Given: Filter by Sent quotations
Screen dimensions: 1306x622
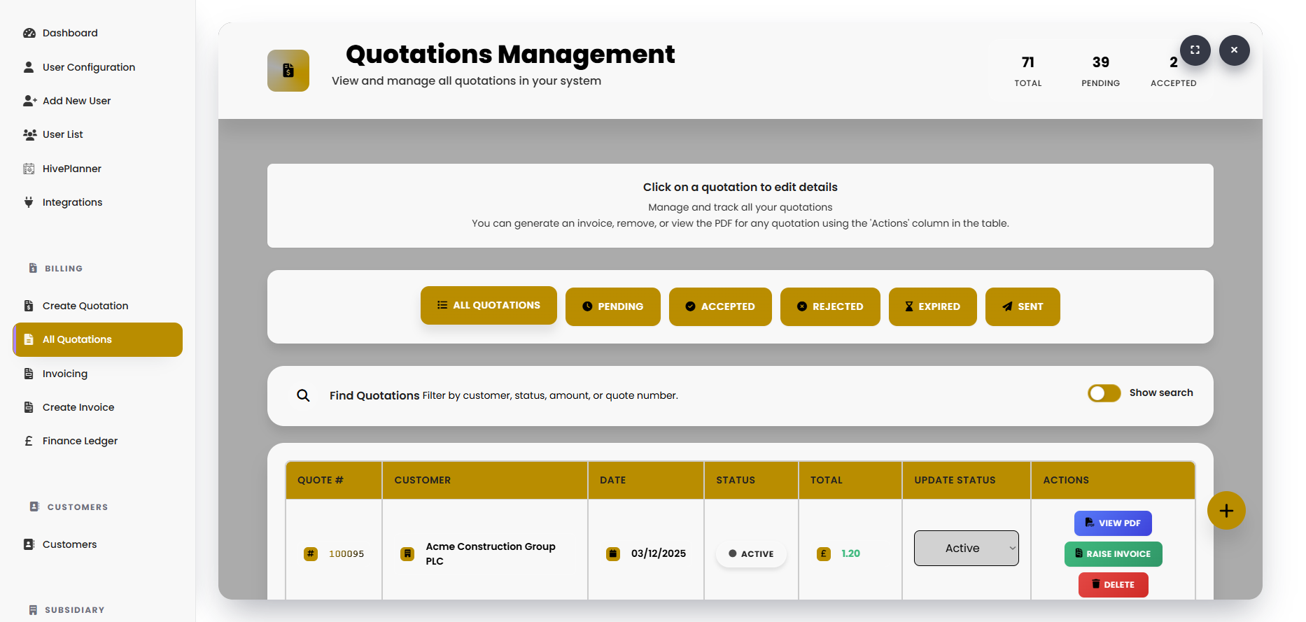Looking at the screenshot, I should point(1023,306).
